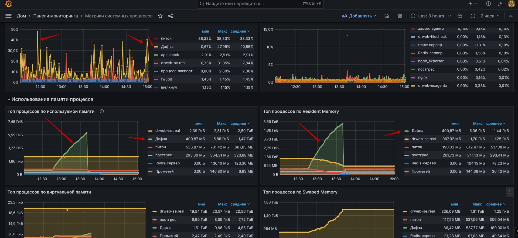Toggle Redis-сервер in Resident Memory legend

click(424, 163)
